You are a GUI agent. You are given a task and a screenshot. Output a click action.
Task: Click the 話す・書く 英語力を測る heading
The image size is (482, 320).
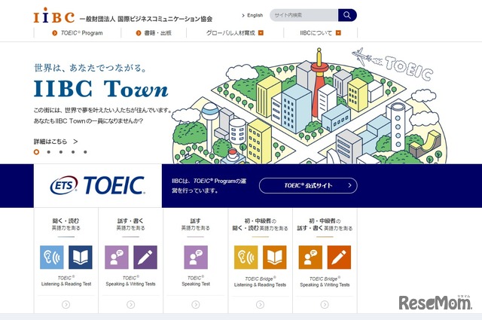coord(130,224)
